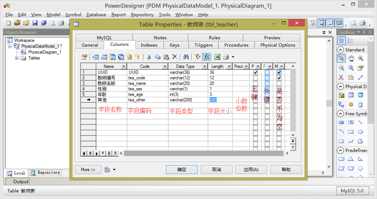This screenshot has width=377, height=199.
Task: Collapse the Free Symbols toolbox section
Action: (340, 113)
